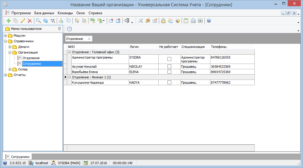The image size is (303, 168).
Task: Click the green plus Add record icon
Action: pos(8,21)
